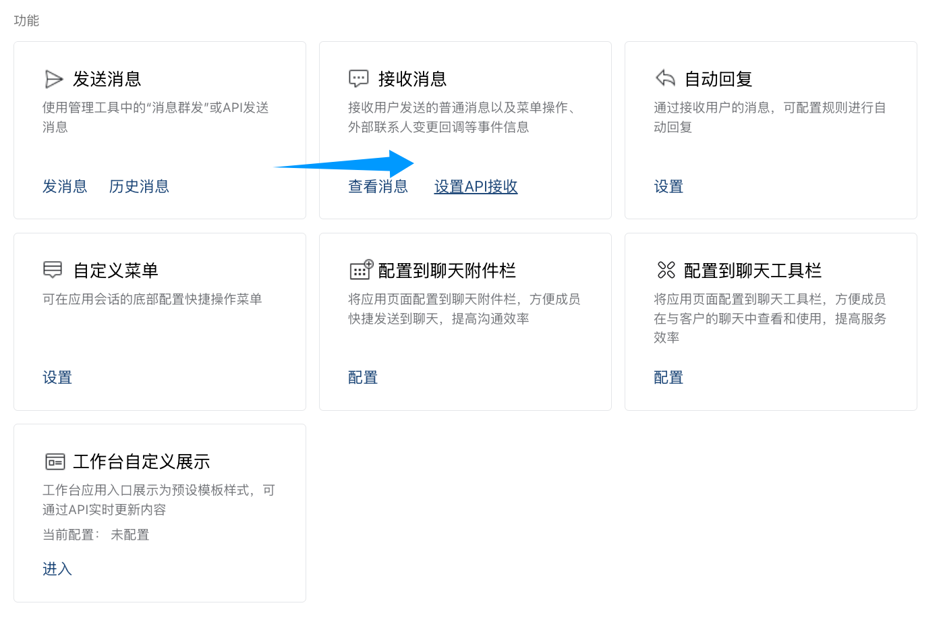This screenshot has height=618, width=943.
Task: Click the auto-reply arrow icon
Action: coord(665,78)
